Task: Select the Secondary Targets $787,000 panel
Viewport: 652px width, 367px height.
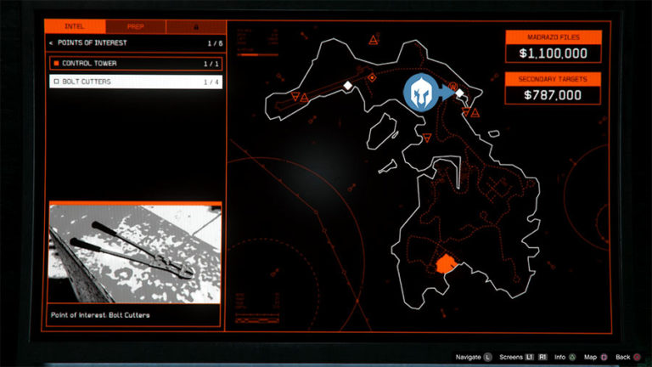Action: 554,88
